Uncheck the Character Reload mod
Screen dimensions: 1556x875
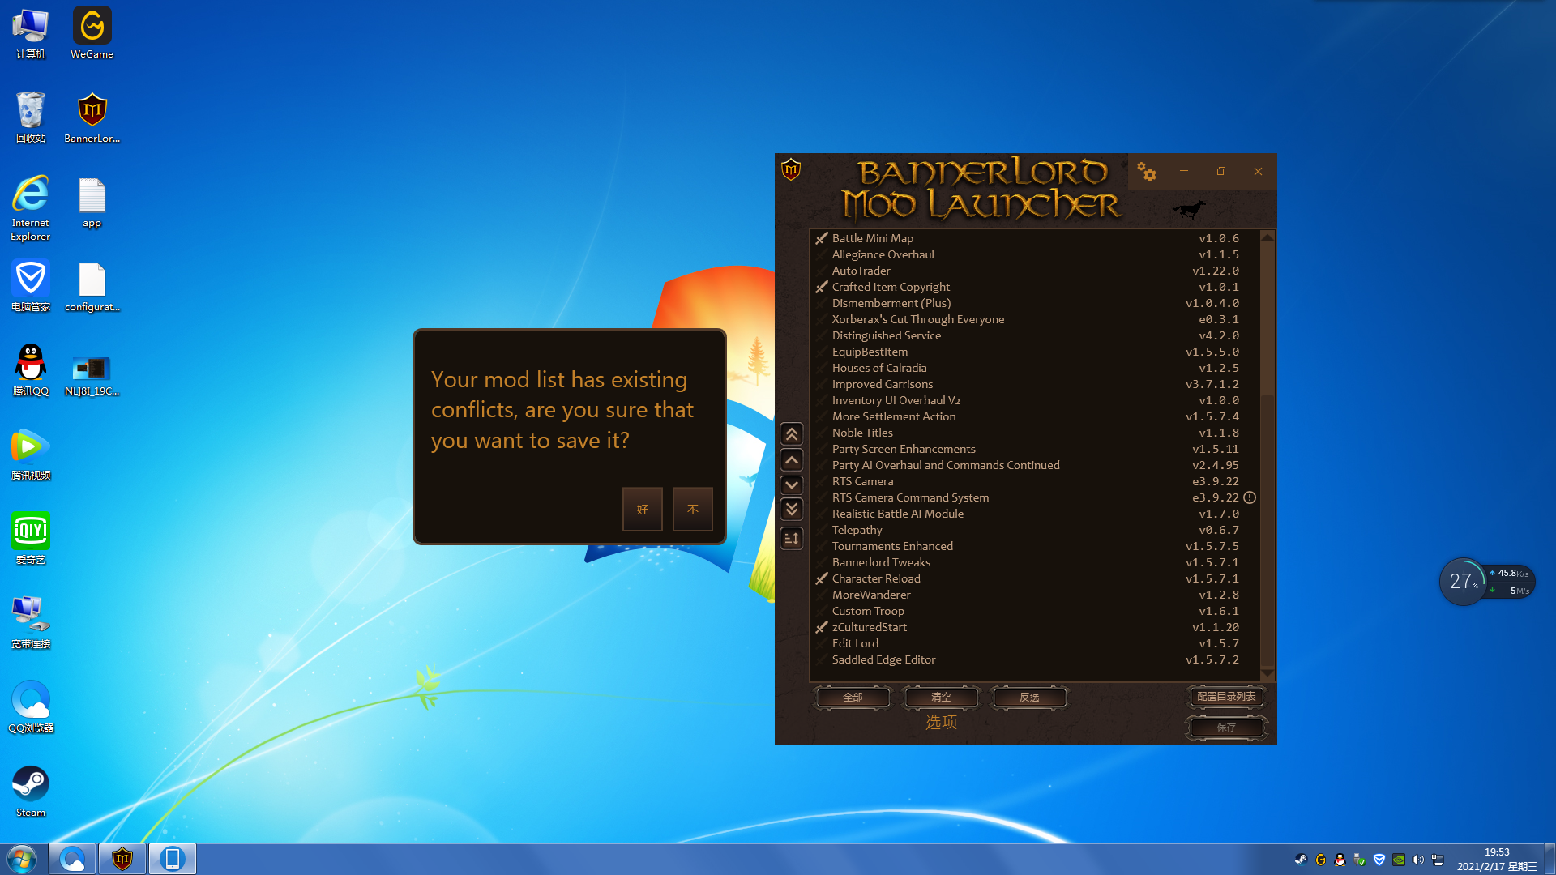[822, 578]
